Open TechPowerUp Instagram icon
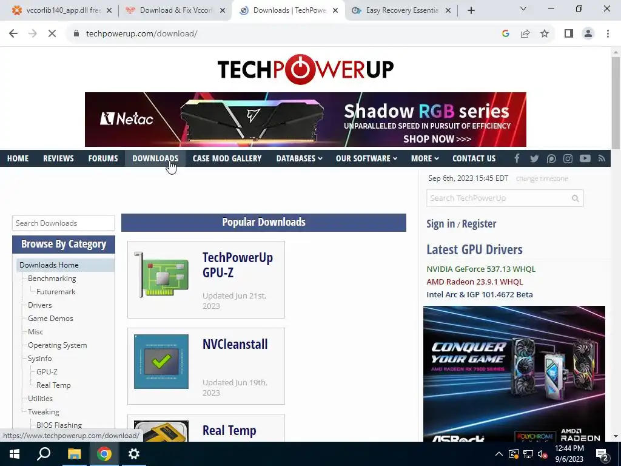 [x=568, y=158]
